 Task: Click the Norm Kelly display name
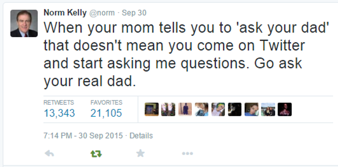[x=65, y=13]
